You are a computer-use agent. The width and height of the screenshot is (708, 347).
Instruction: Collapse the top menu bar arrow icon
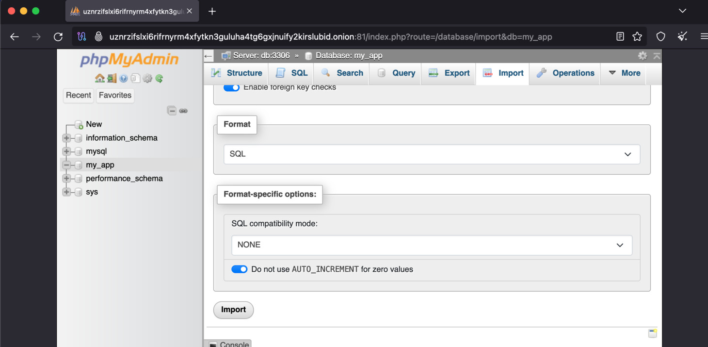[x=657, y=56]
